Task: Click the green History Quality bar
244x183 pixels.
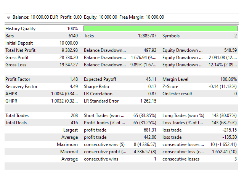Action: tap(160, 29)
